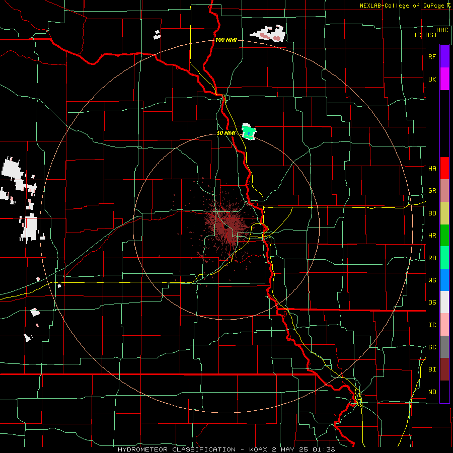Click the UK legend label
Viewport: 453px width, 453px height.
[432, 79]
